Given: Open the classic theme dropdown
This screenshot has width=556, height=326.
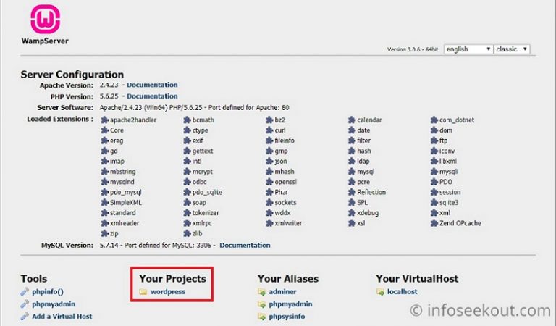Looking at the screenshot, I should [512, 49].
